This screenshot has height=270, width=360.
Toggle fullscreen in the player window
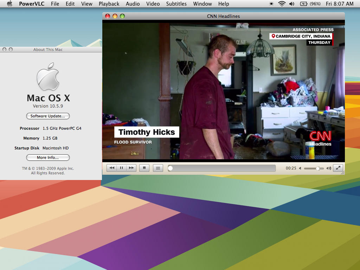[x=338, y=168]
